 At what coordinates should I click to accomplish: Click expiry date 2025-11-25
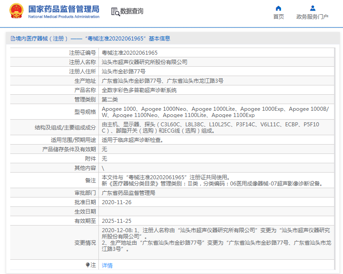117,221
